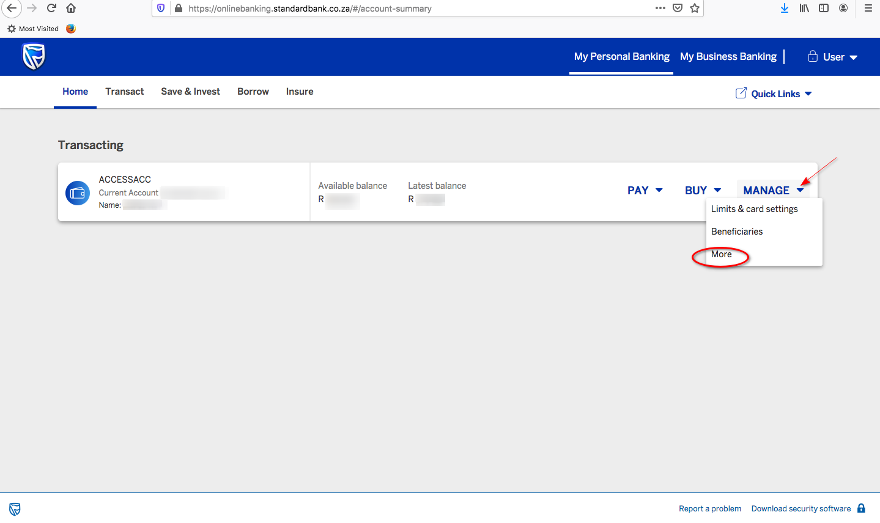The height and width of the screenshot is (523, 880).
Task: Bookmark this page with the star icon
Action: coord(695,8)
